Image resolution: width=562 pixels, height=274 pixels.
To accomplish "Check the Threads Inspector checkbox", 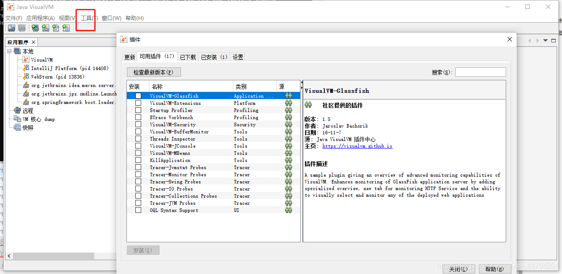I will (x=138, y=139).
